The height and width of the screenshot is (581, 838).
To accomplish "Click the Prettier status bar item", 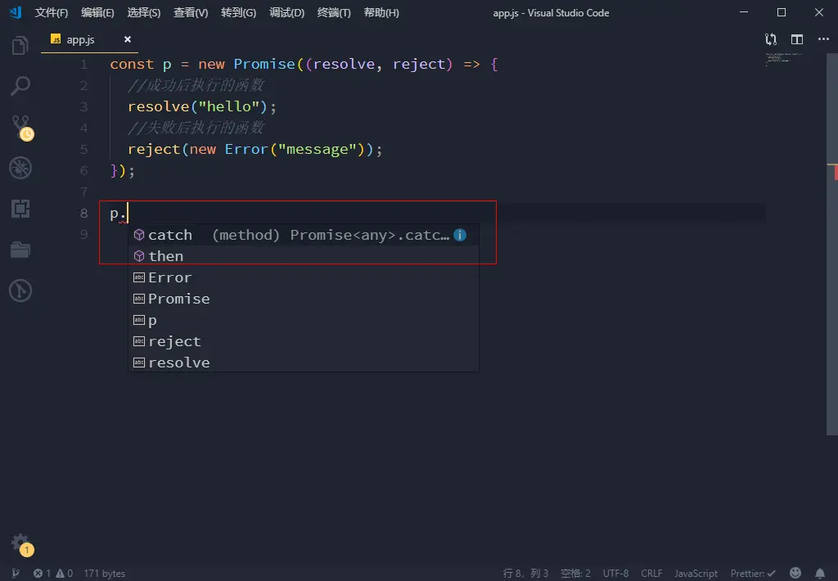I will (753, 573).
